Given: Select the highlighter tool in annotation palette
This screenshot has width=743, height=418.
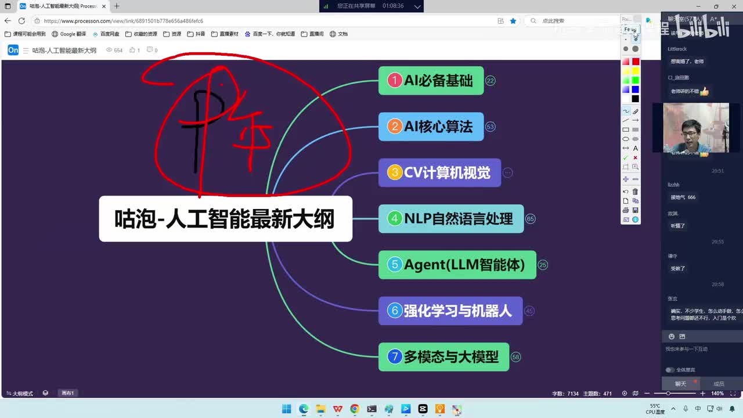Looking at the screenshot, I should 636,111.
